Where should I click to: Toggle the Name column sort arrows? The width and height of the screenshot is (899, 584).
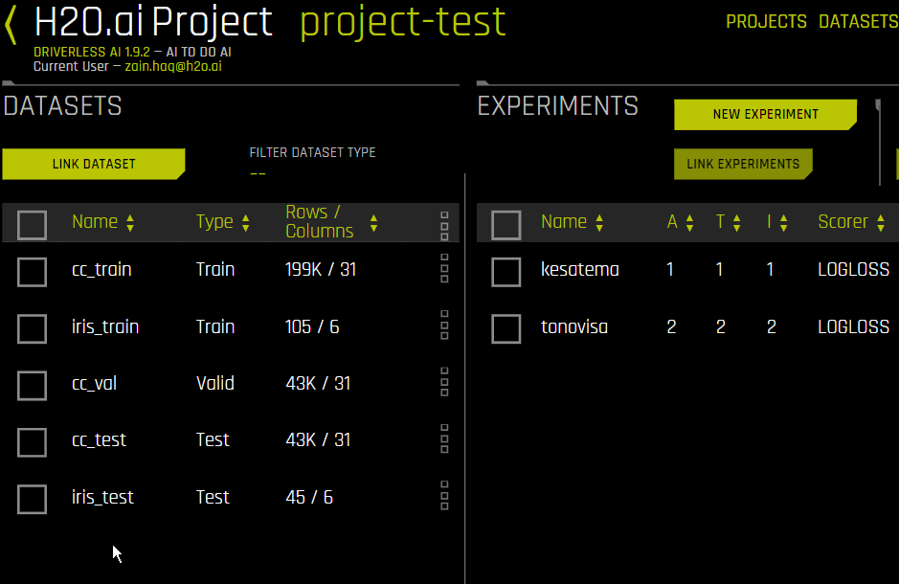[131, 221]
